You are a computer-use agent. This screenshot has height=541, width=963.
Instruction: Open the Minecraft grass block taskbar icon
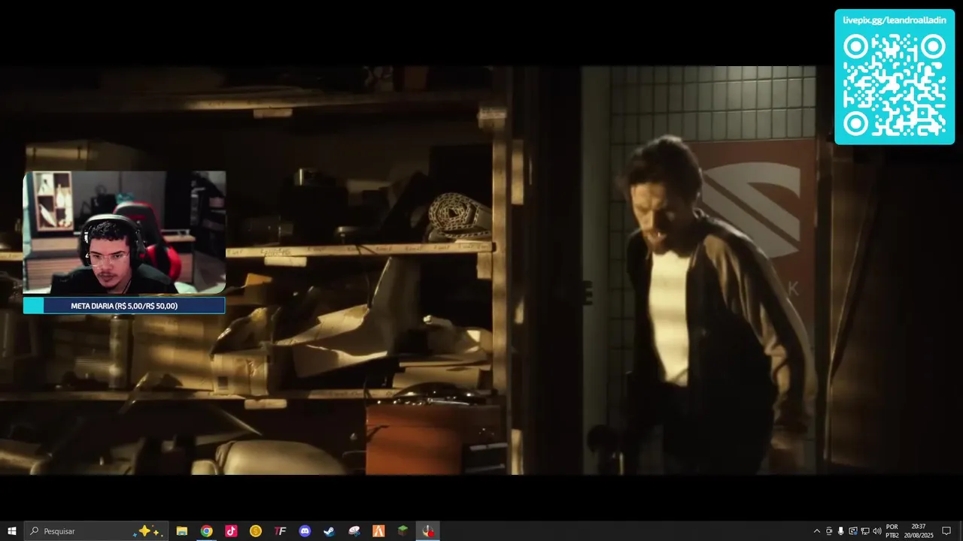[403, 531]
